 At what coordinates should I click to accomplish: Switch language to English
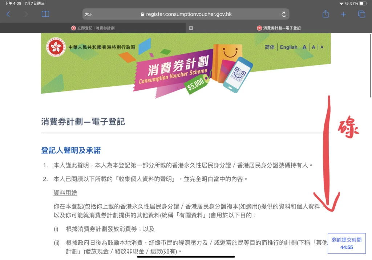click(x=288, y=47)
